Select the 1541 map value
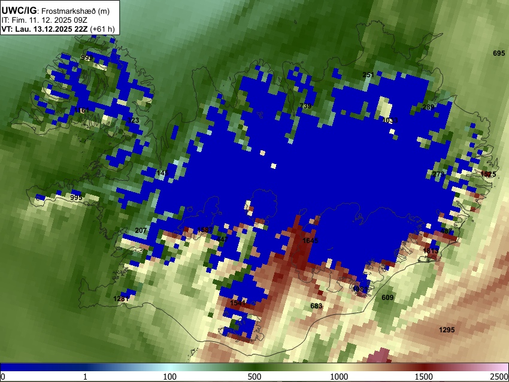Screen dimensions: 509x382 point(238,303)
